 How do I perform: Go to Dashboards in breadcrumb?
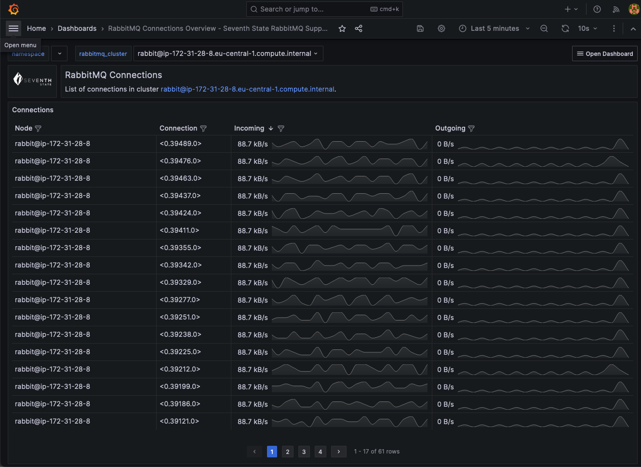tap(77, 28)
